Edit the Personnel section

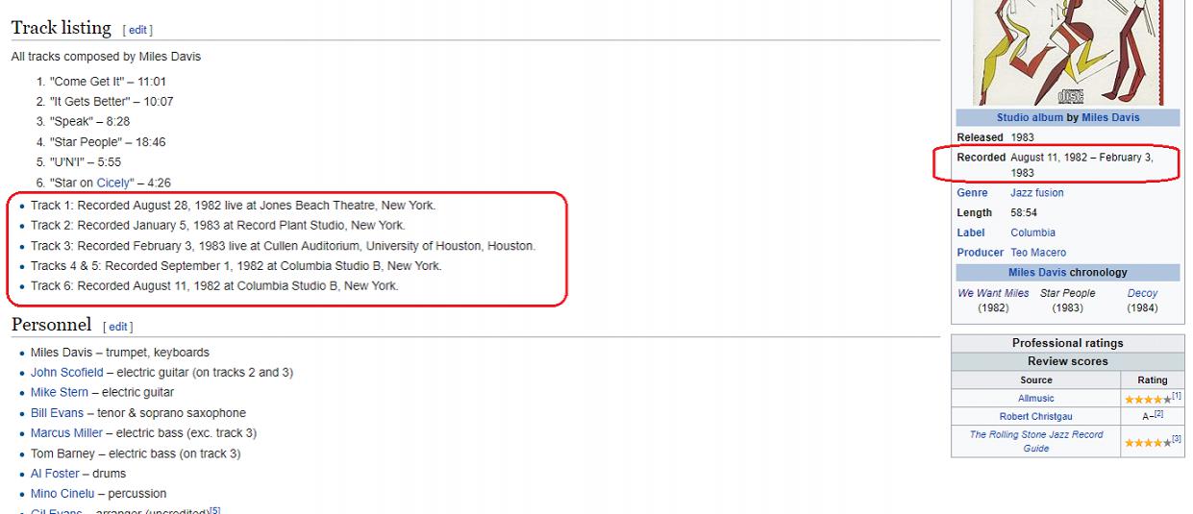[x=118, y=328]
